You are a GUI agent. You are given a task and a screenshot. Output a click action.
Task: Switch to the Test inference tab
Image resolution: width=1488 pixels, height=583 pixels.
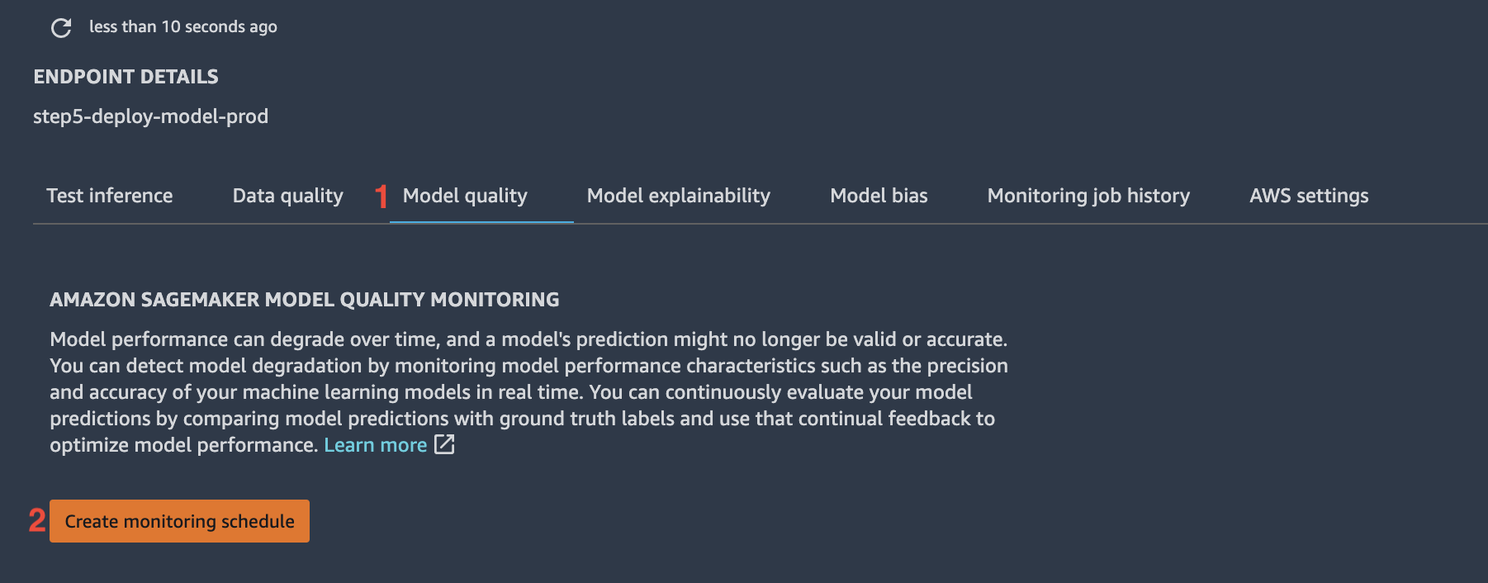tap(110, 196)
